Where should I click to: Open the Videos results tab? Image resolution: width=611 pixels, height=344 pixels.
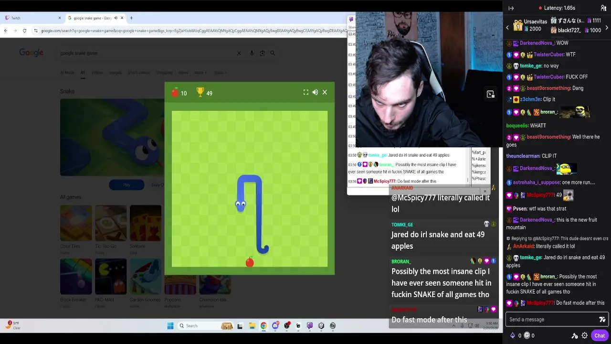point(97,73)
